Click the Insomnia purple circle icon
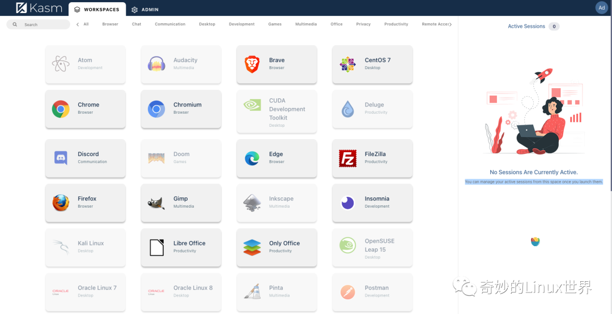Viewport: 612px width, 314px height. (348, 203)
